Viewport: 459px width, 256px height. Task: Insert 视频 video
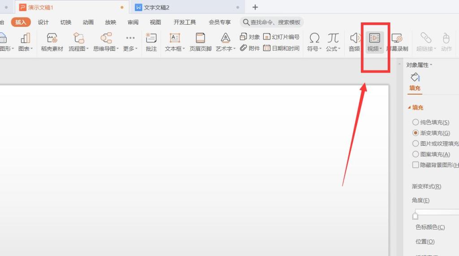coord(374,42)
